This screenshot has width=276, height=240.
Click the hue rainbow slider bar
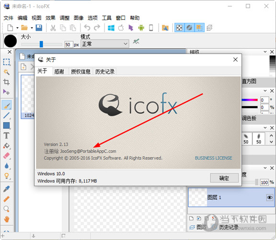250,100
